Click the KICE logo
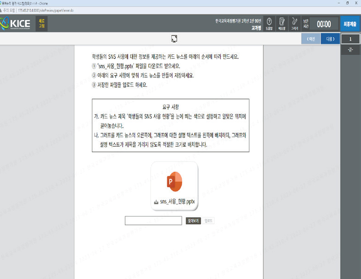The width and height of the screenshot is (361, 279). 15,24
